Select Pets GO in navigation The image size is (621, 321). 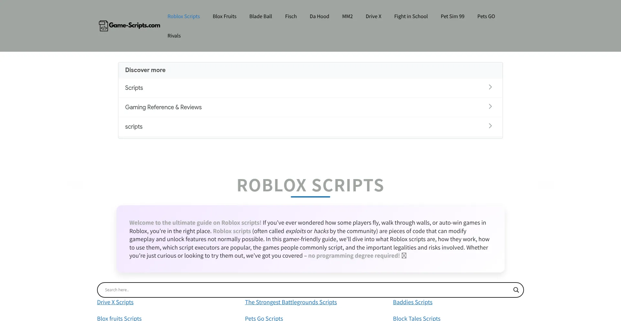coord(486,16)
